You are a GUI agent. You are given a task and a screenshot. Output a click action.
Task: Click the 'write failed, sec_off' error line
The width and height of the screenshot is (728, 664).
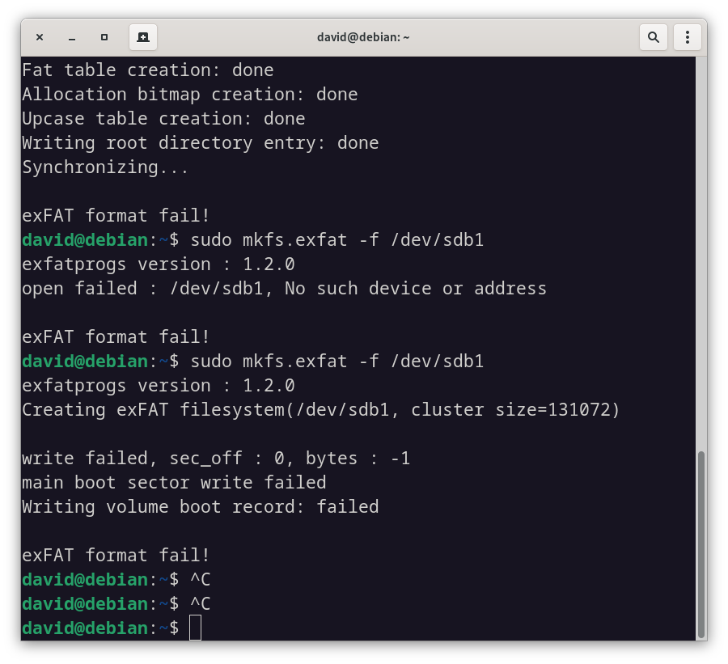[x=216, y=459]
